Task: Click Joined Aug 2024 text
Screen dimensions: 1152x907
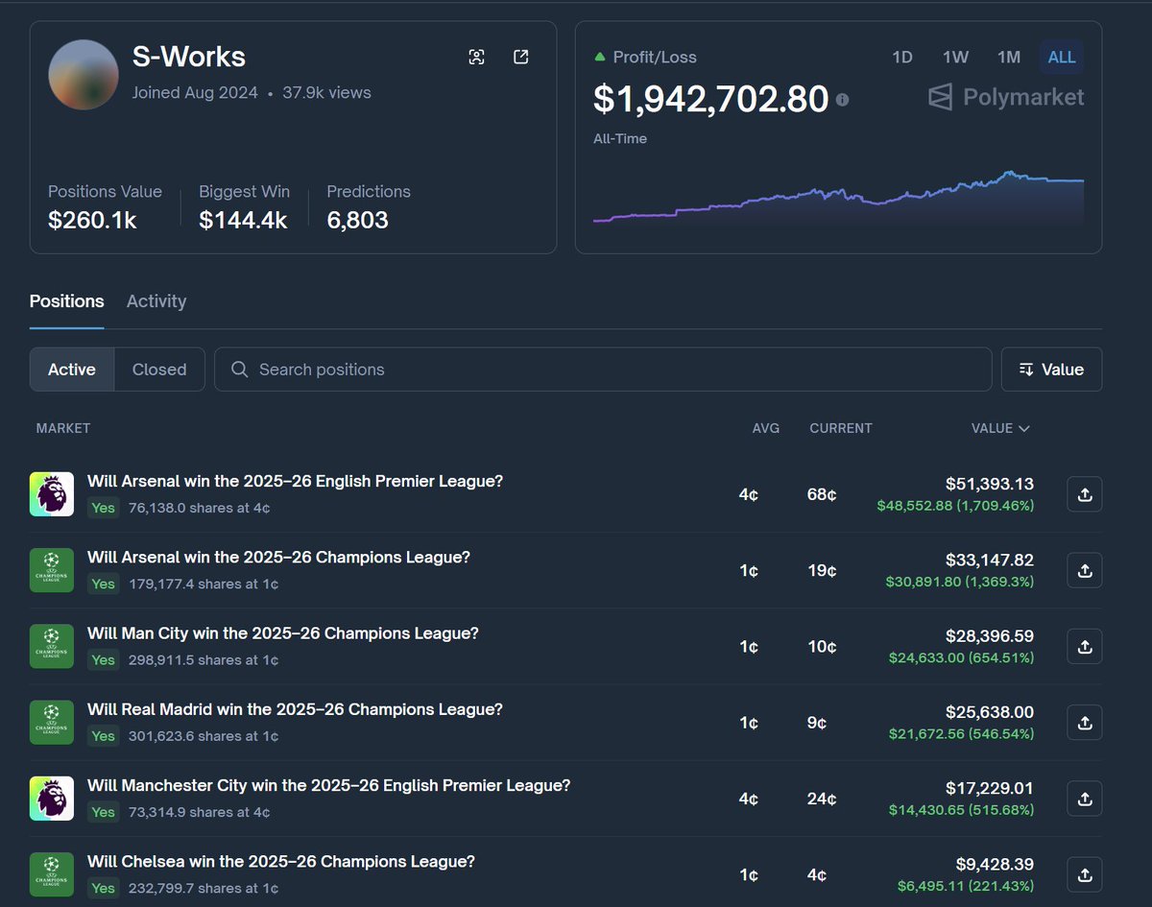Action: click(x=195, y=93)
